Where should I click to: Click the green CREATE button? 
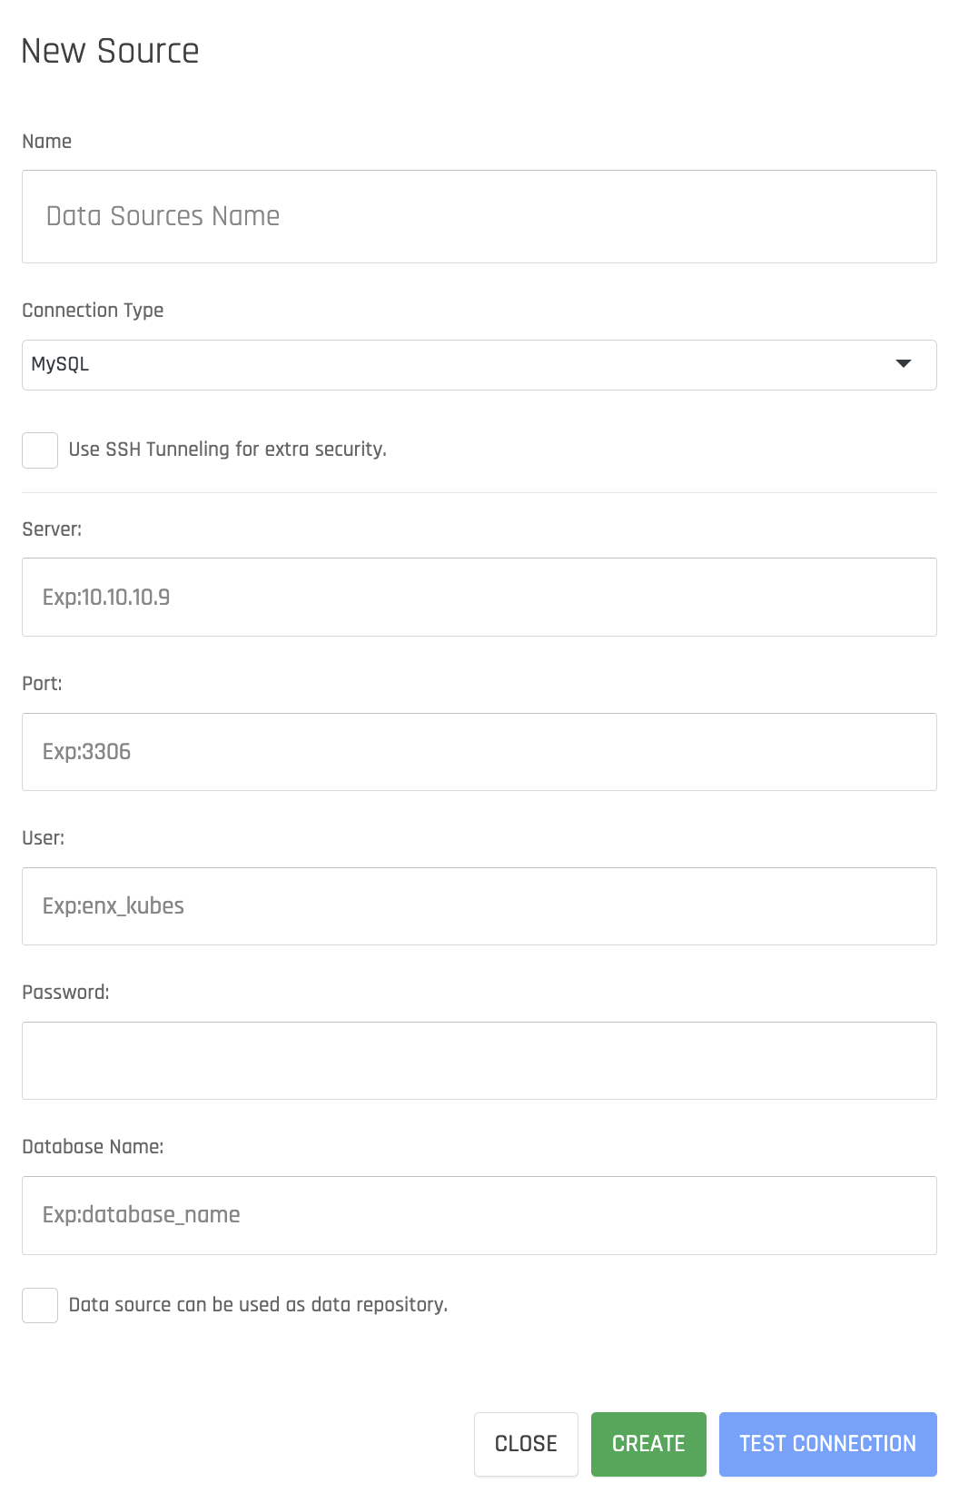(648, 1444)
